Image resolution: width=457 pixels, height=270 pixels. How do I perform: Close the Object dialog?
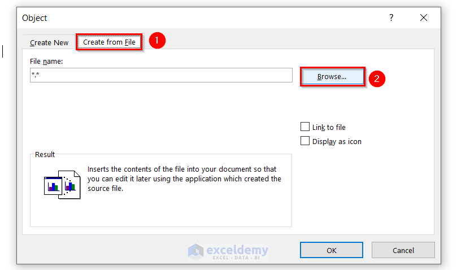pyautogui.click(x=424, y=18)
